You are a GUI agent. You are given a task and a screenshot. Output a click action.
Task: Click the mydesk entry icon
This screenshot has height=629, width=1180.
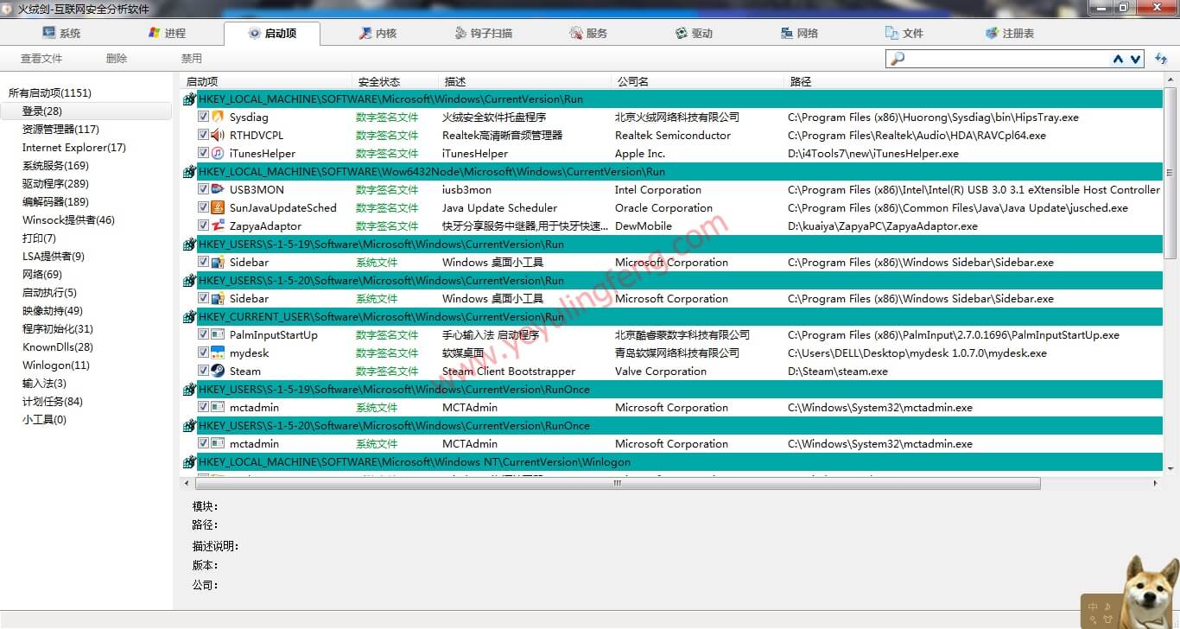218,353
